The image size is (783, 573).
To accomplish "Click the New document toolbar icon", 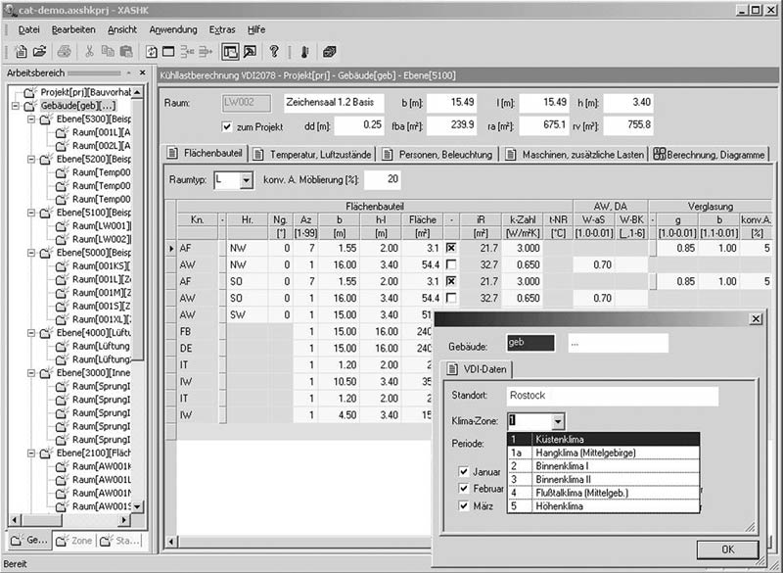I will [22, 51].
